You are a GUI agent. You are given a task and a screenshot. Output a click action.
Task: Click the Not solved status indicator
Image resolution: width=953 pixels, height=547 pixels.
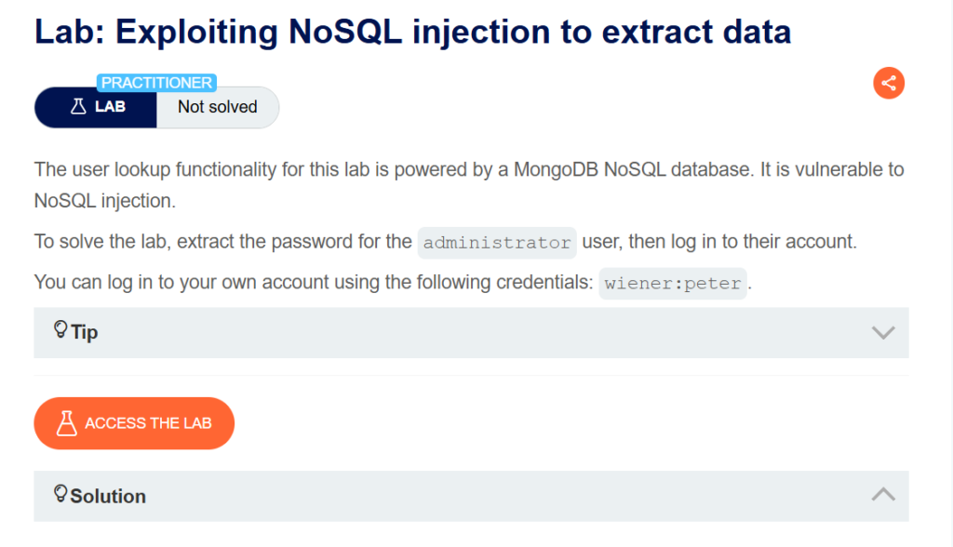[218, 107]
